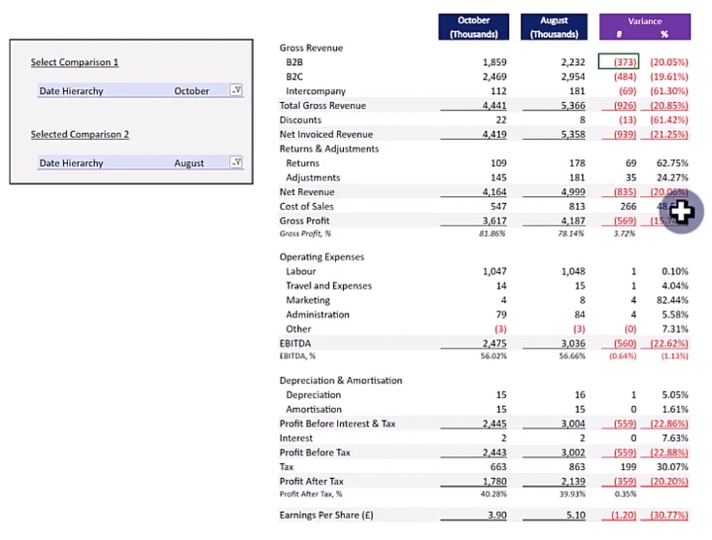This screenshot has height=540, width=712.
Task: Click the purple Variance header cell
Action: click(x=645, y=27)
